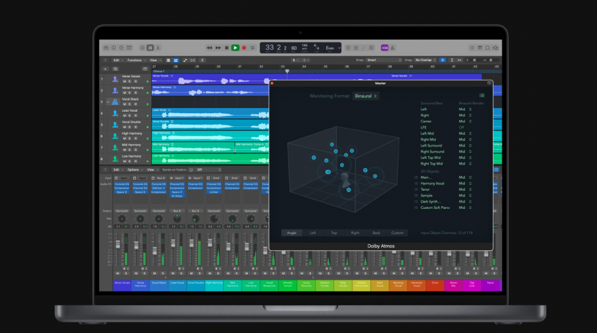Image resolution: width=597 pixels, height=333 pixels.
Task: Open the Library via the top-left toolbar icon
Action: tap(106, 48)
